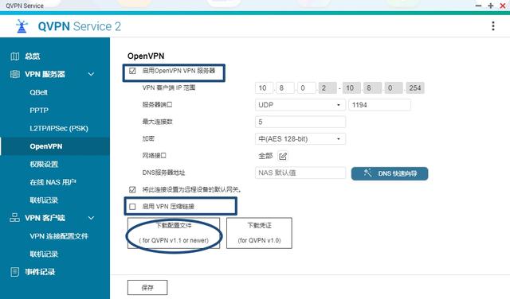Enable 启用 VPN 压缩链接 checkbox
Image resolution: width=510 pixels, height=299 pixels.
point(132,207)
